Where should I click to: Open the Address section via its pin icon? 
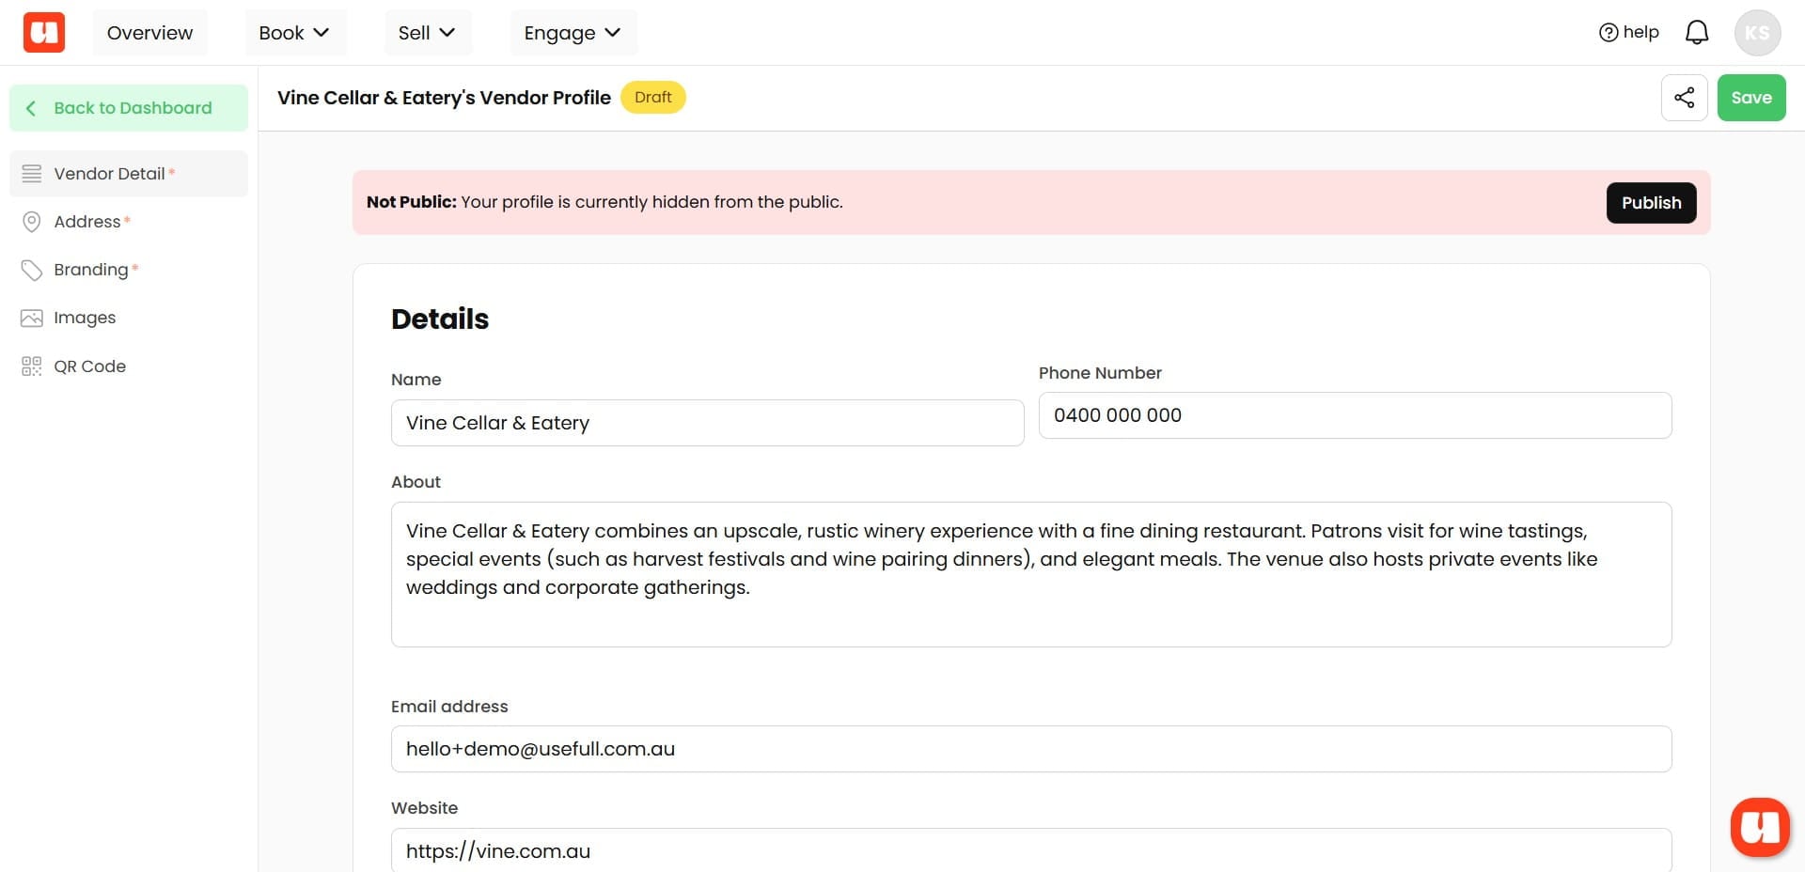[31, 222]
